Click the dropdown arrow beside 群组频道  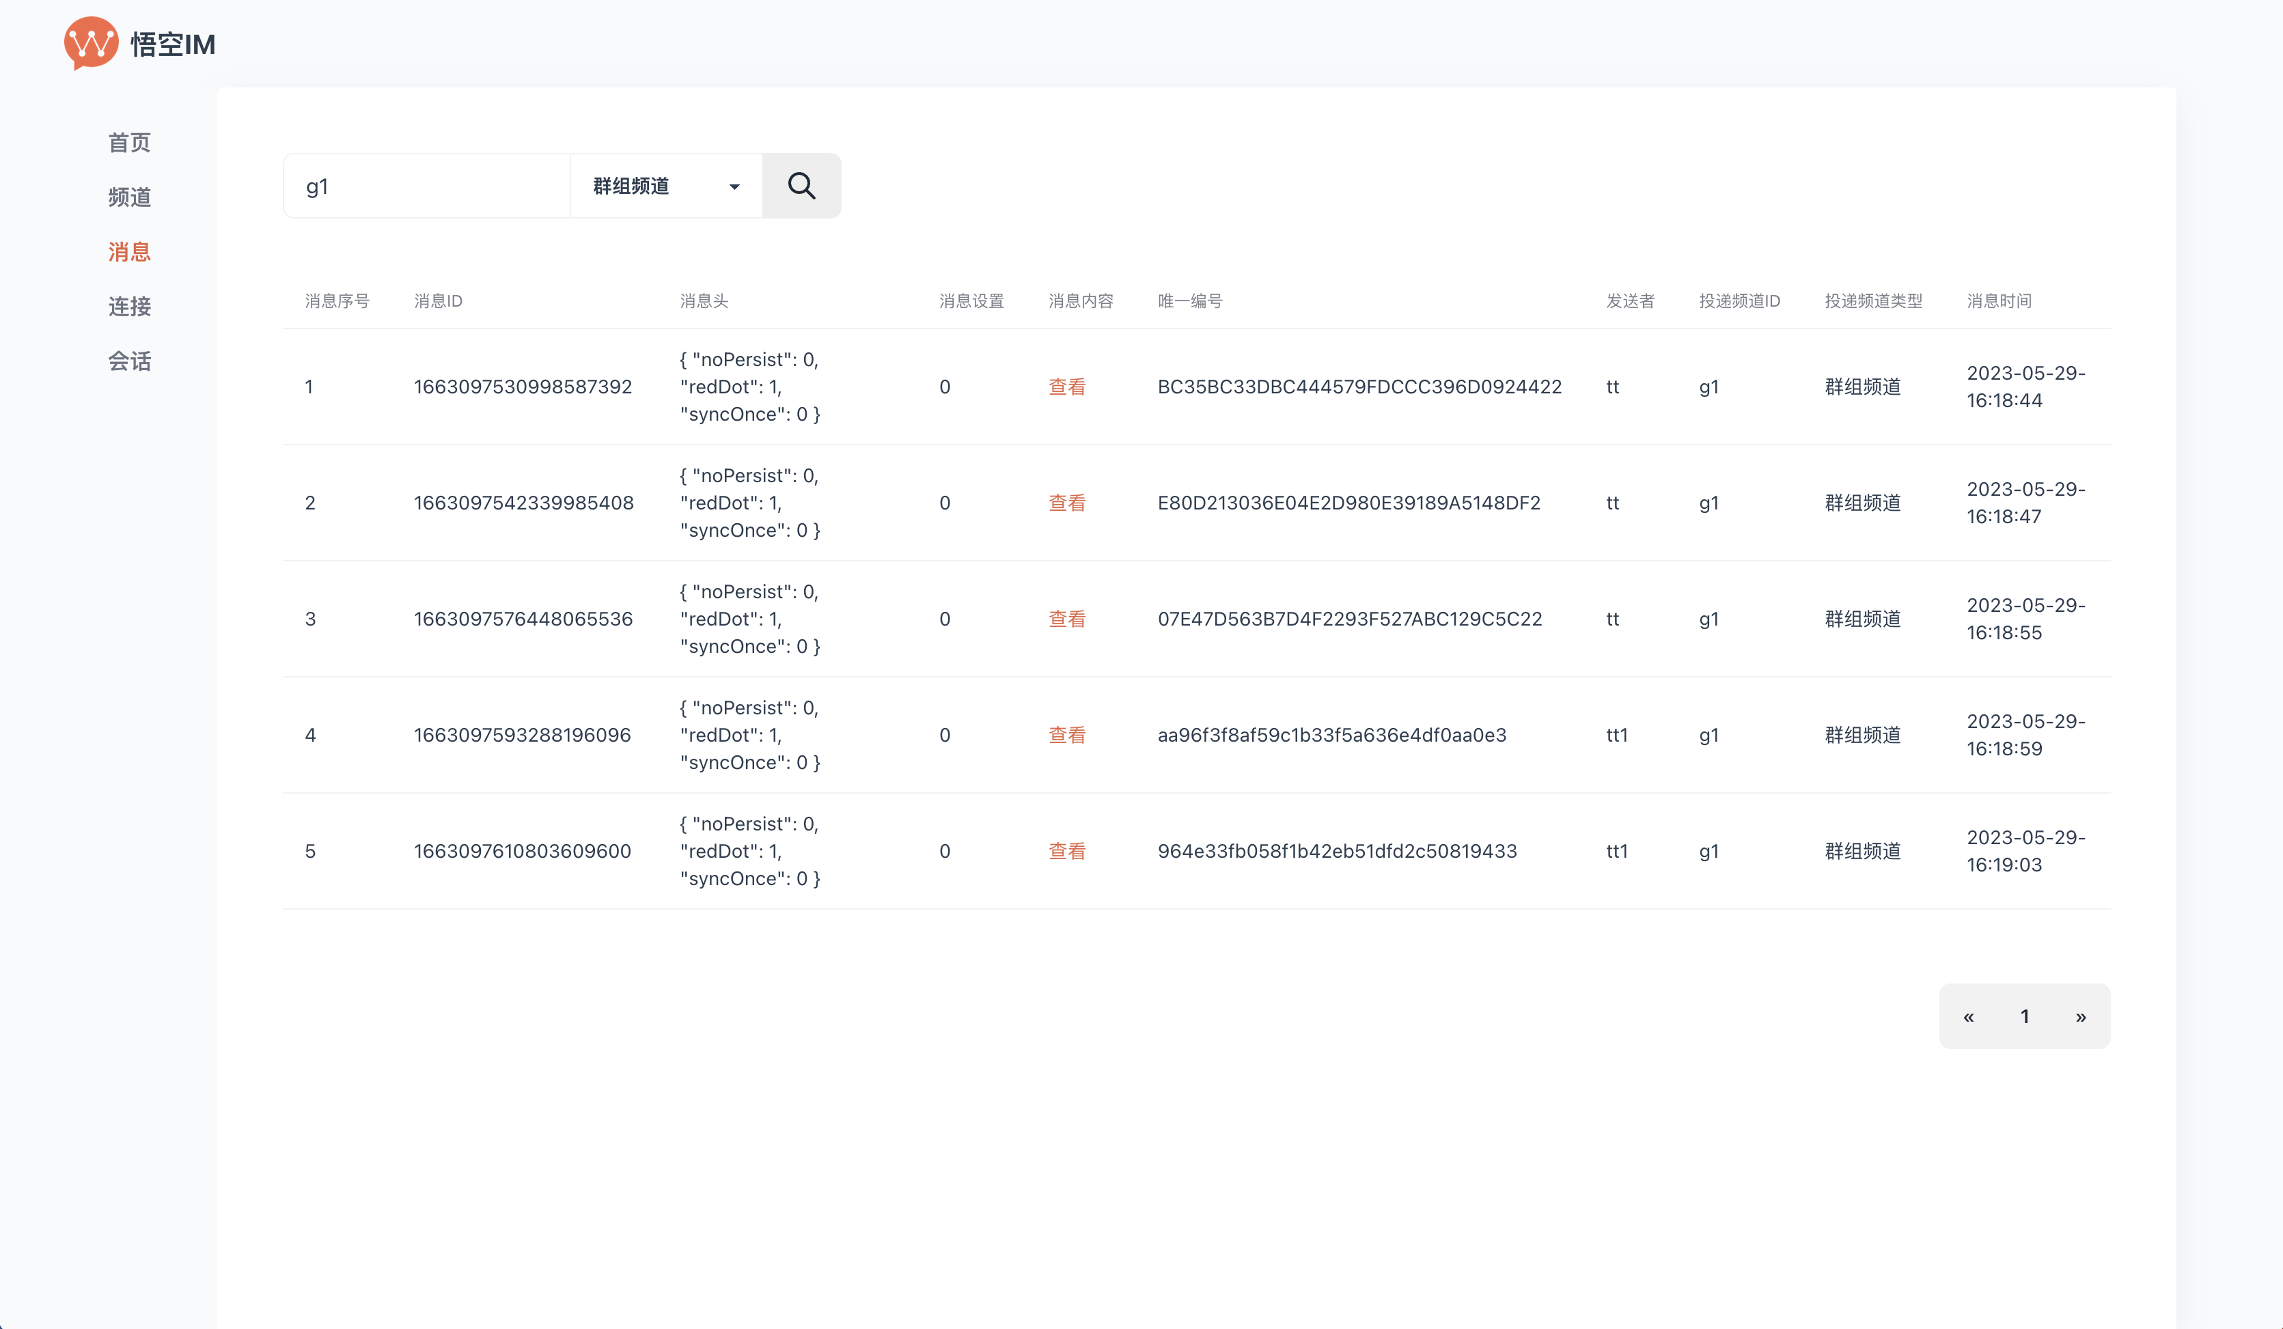(x=734, y=186)
